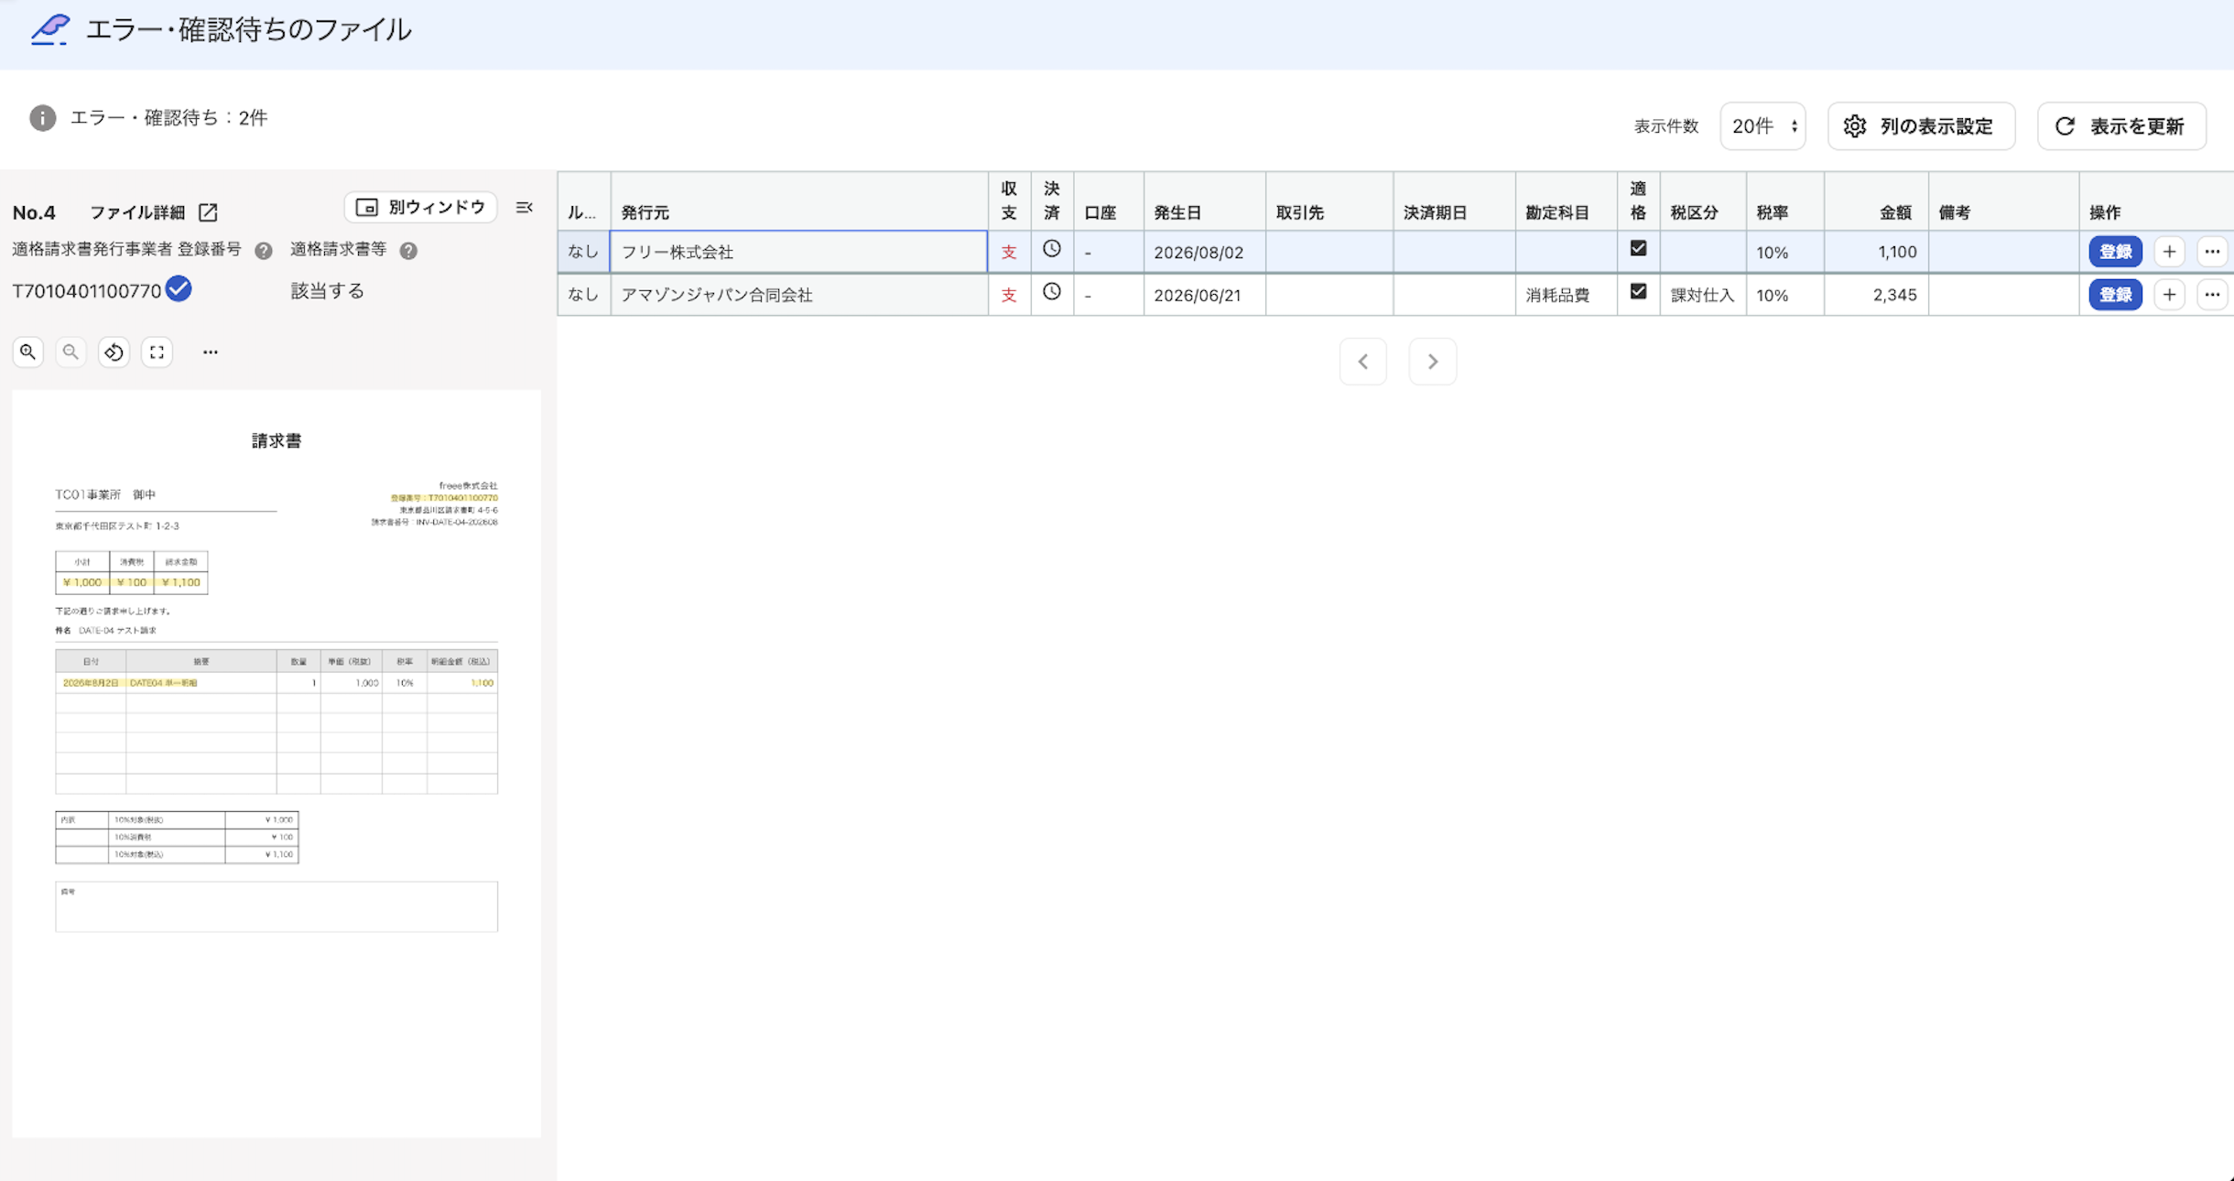Click the 操作 column header
Image resolution: width=2234 pixels, height=1181 pixels.
pyautogui.click(x=2156, y=201)
